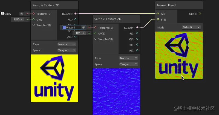Select title bar of the Unity Sample Texture node

point(54,5)
